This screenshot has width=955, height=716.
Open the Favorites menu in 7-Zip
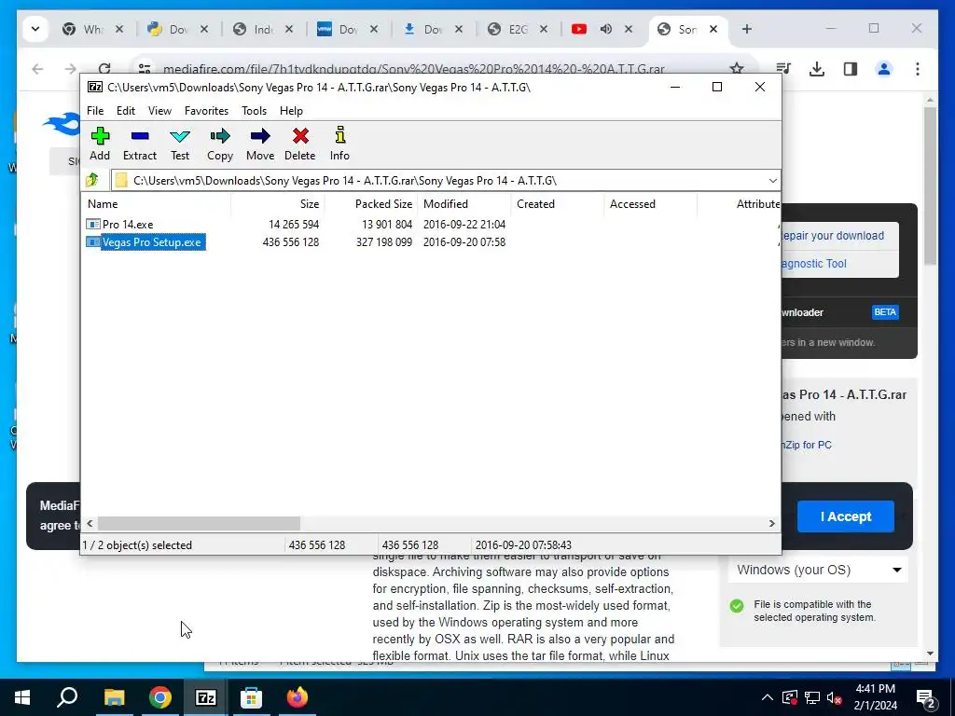click(206, 111)
